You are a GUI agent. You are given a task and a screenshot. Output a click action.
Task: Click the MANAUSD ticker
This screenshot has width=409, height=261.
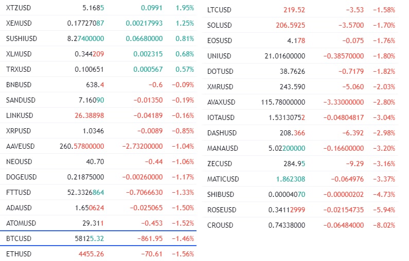[222, 148]
